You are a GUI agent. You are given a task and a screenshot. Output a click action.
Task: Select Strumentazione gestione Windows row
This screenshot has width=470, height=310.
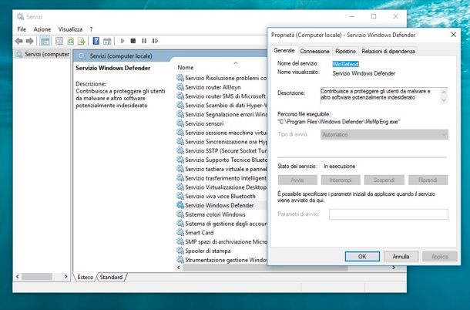(221, 260)
